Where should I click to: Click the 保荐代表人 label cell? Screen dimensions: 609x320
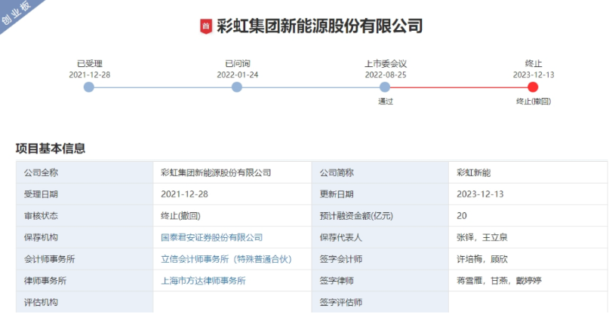(380, 237)
